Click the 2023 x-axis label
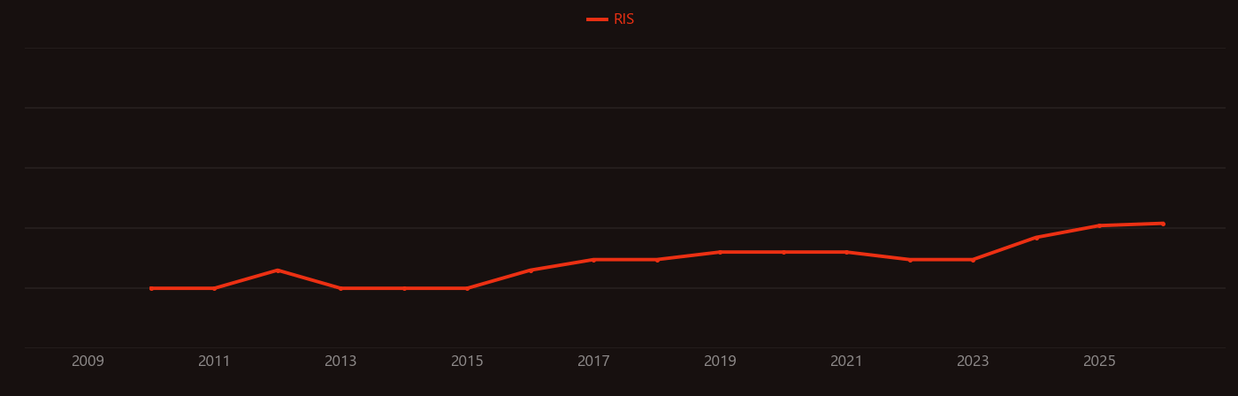 tap(973, 362)
